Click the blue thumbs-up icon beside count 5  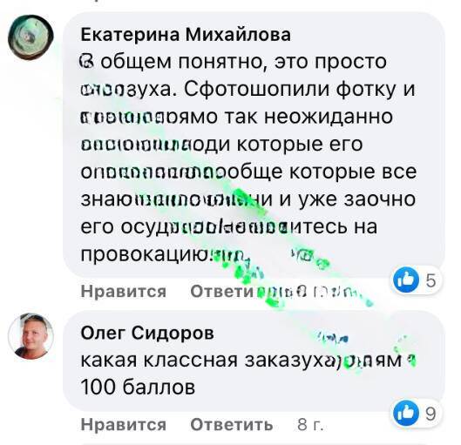coord(406,280)
